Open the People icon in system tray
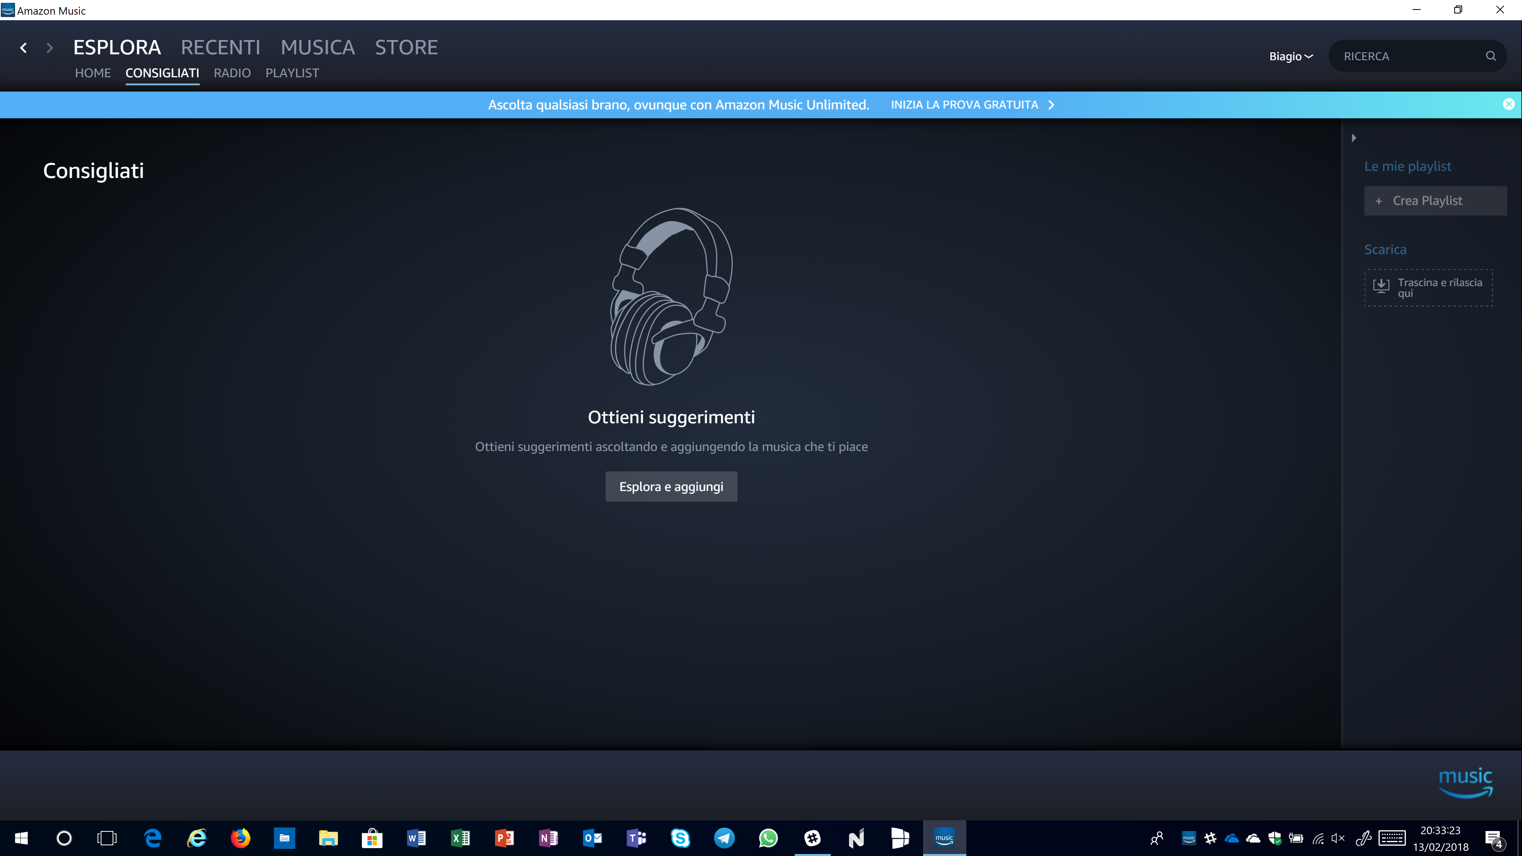 coord(1157,838)
